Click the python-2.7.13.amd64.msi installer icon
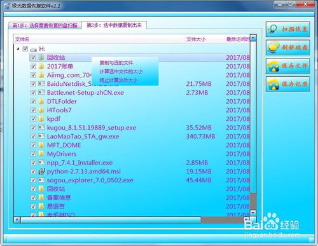 [x=41, y=171]
